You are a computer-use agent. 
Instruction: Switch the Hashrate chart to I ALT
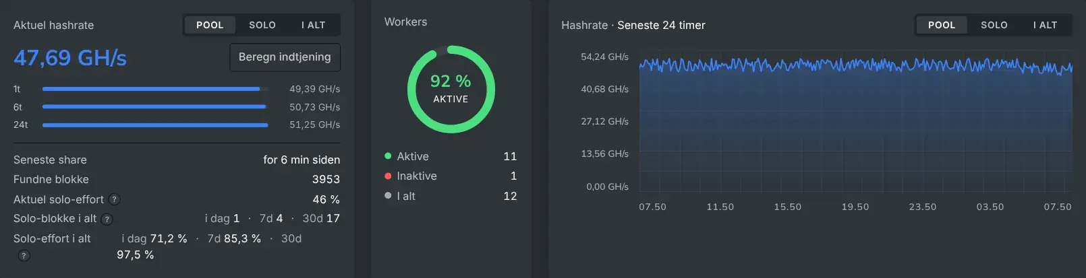click(x=1046, y=25)
